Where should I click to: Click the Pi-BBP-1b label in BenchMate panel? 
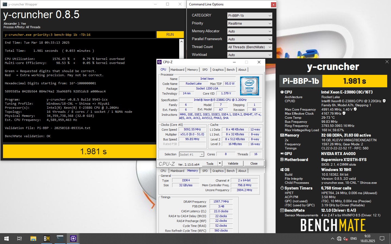pos(301,81)
